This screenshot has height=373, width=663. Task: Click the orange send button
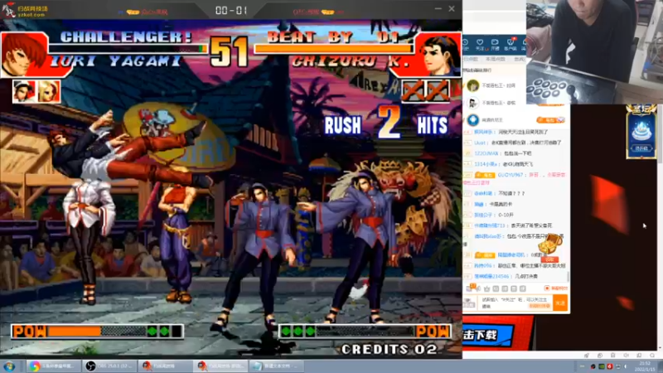point(560,303)
